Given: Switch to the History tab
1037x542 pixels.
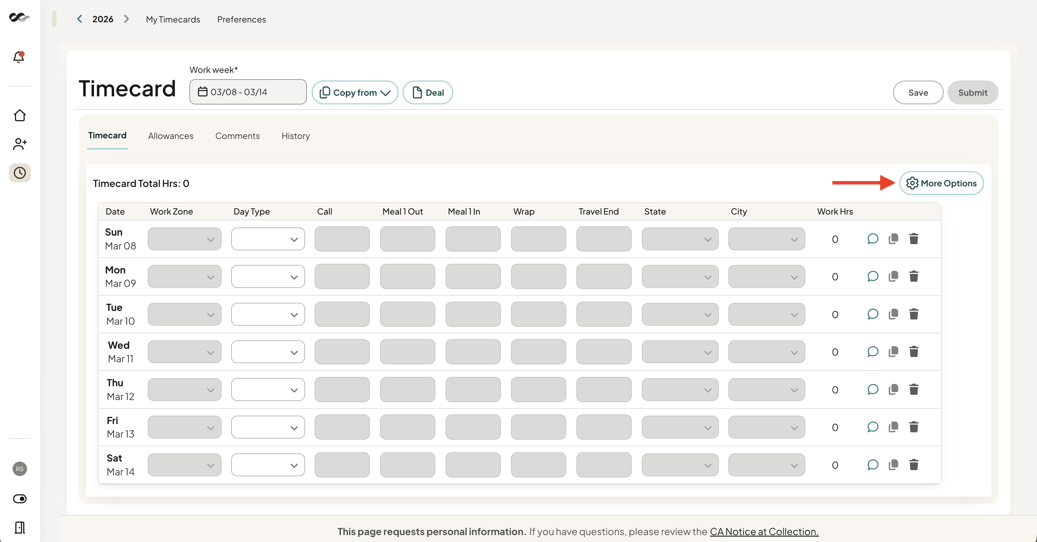Looking at the screenshot, I should [x=295, y=136].
